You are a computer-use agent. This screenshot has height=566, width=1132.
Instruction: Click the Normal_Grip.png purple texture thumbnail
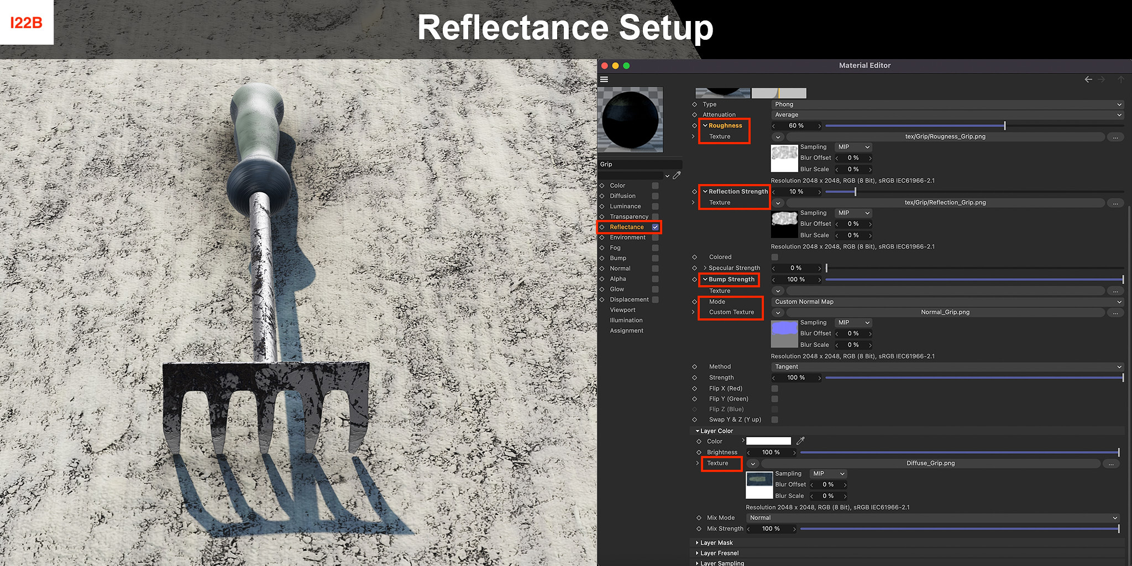(784, 334)
